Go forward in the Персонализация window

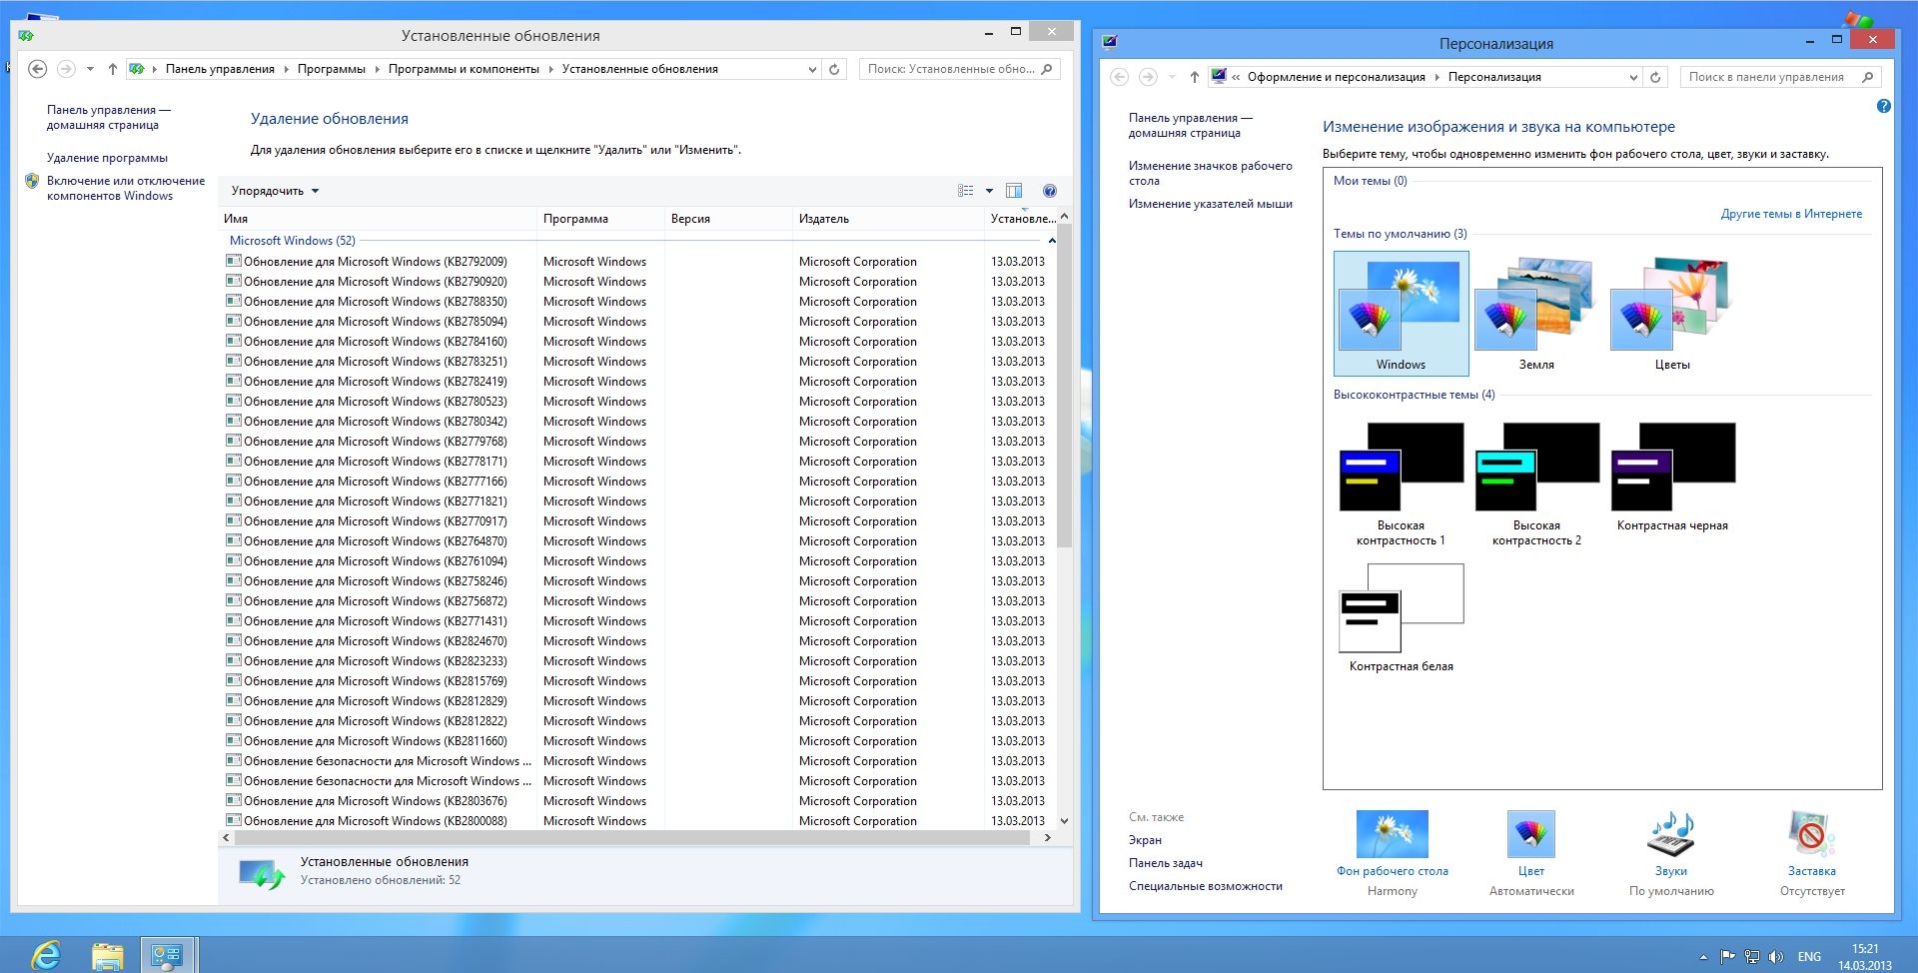(1149, 77)
